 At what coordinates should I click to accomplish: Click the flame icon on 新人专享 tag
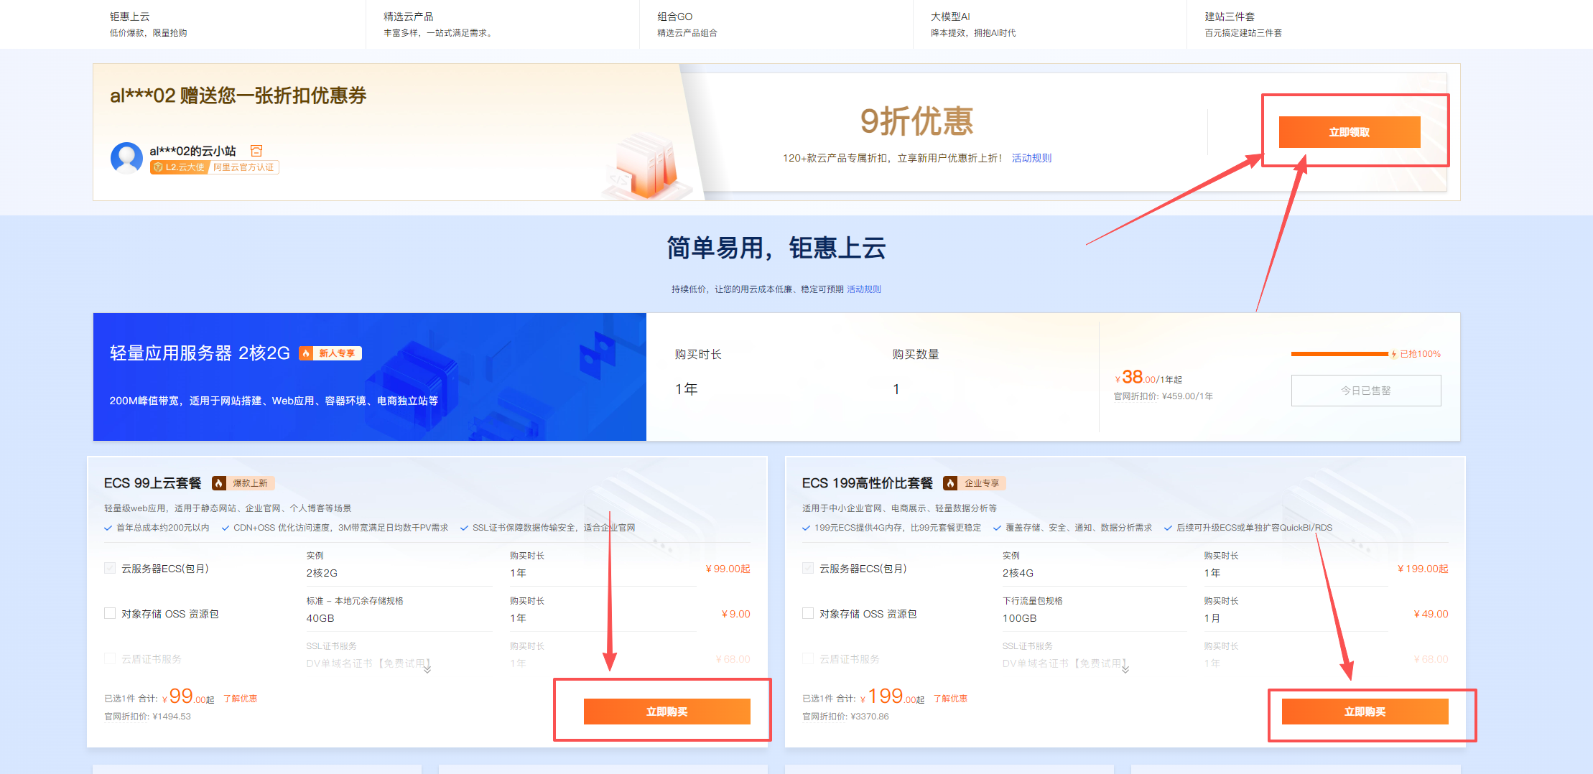pos(307,353)
